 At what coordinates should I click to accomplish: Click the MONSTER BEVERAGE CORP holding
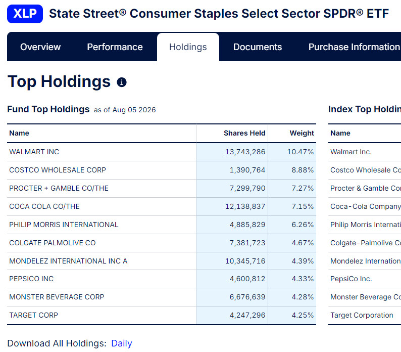pos(57,297)
